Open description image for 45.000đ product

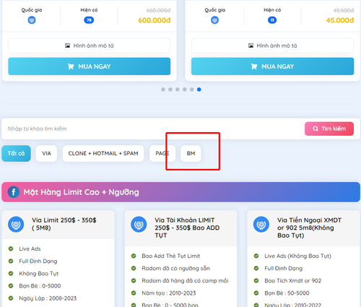click(272, 46)
